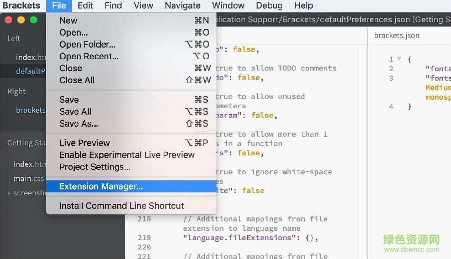The width and height of the screenshot is (451, 259).
Task: Click the Brackets application menu
Action: tap(21, 6)
